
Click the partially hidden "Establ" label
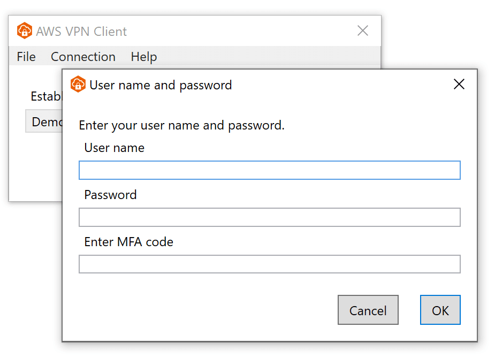(47, 96)
